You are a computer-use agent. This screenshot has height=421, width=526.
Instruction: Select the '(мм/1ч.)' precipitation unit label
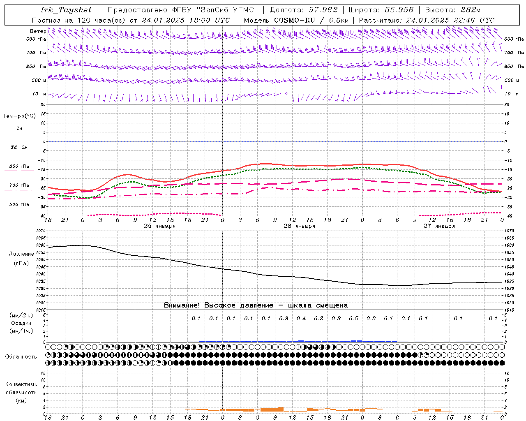pyautogui.click(x=21, y=331)
